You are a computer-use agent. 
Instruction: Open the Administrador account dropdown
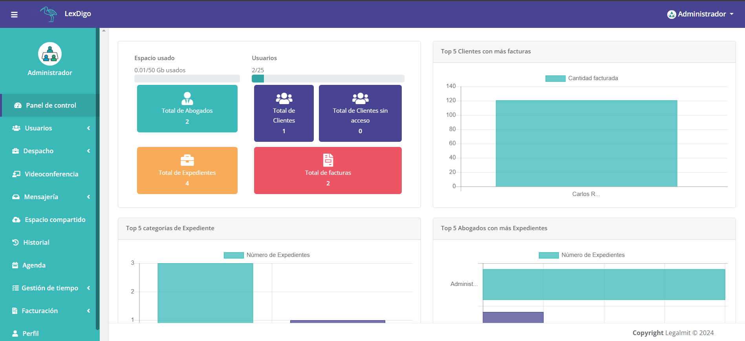701,14
